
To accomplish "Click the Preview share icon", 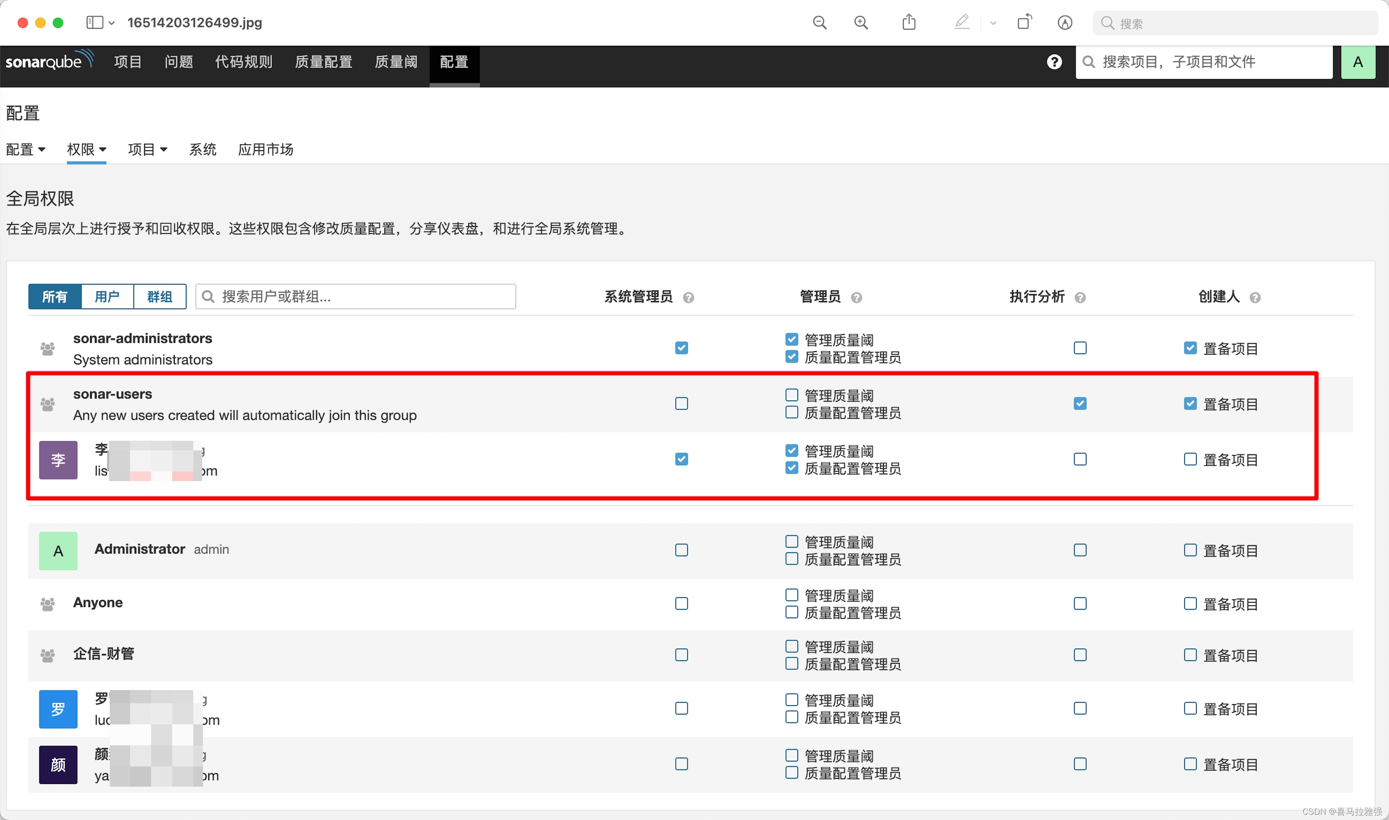I will point(909,22).
